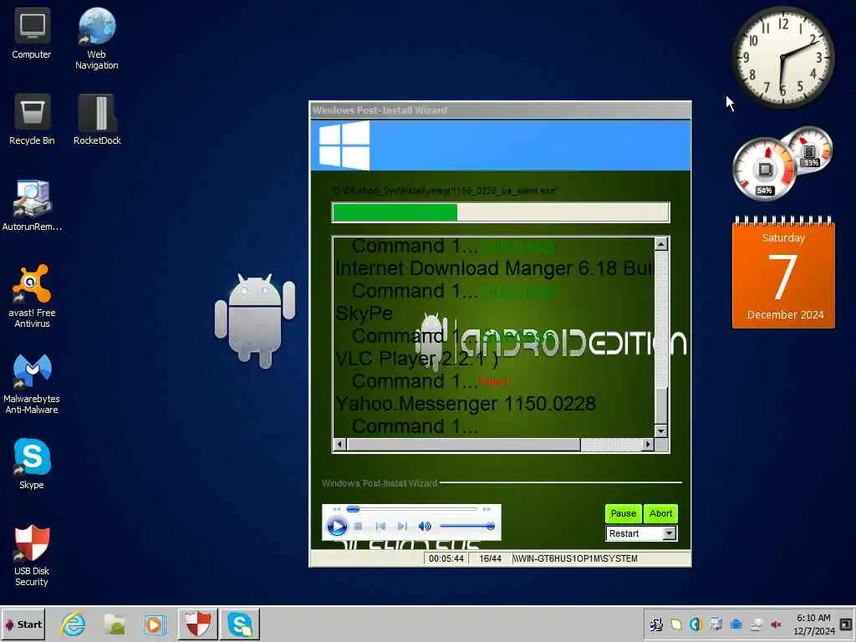Launch the USB Disk Security desktop shortcut
The width and height of the screenshot is (856, 642).
click(x=32, y=555)
